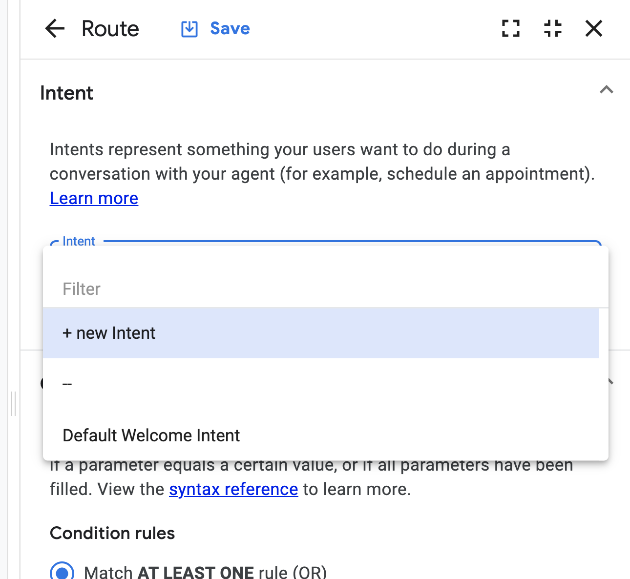Click the Match AT LEAST ONE rule label text

(205, 572)
